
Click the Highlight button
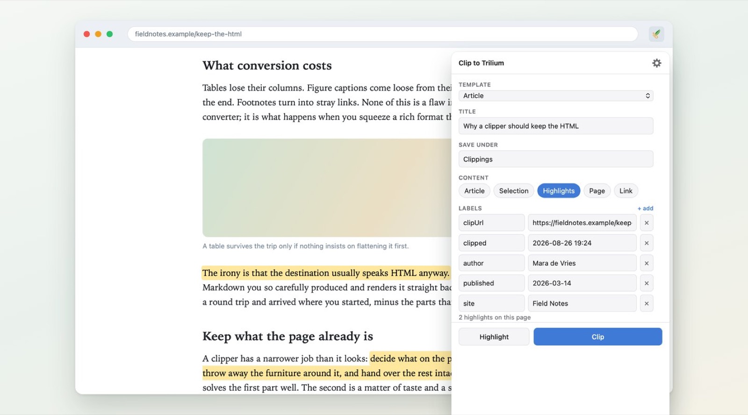pos(494,337)
